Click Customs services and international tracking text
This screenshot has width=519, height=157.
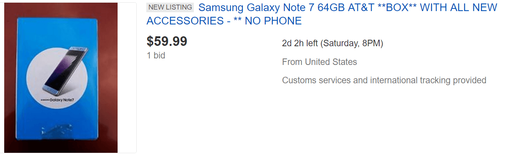click(384, 81)
